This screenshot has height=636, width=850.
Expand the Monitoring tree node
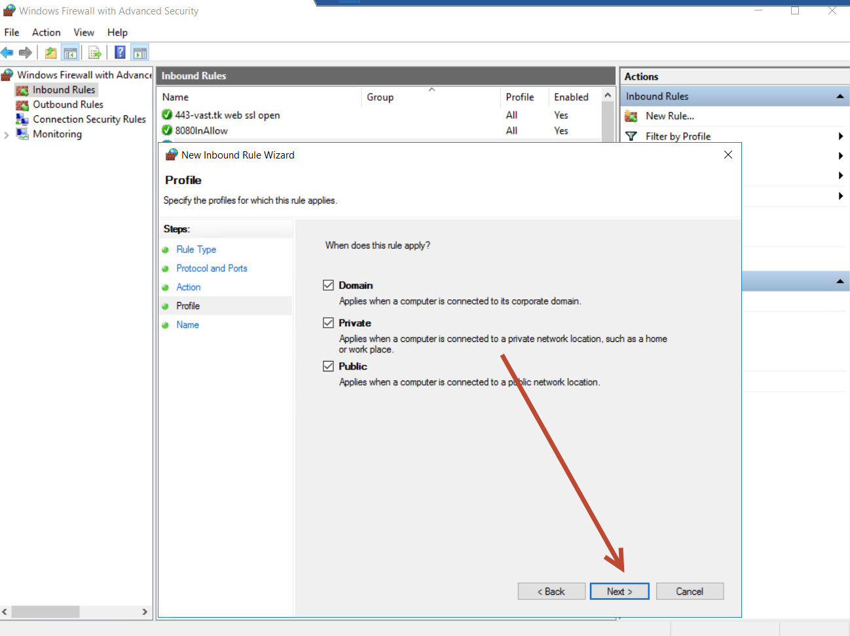click(7, 135)
